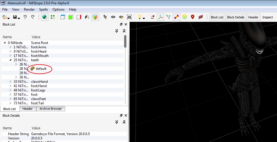This screenshot has height=142, width=277.
Task: Expand the clawsHand tree node
Action: 10,82
